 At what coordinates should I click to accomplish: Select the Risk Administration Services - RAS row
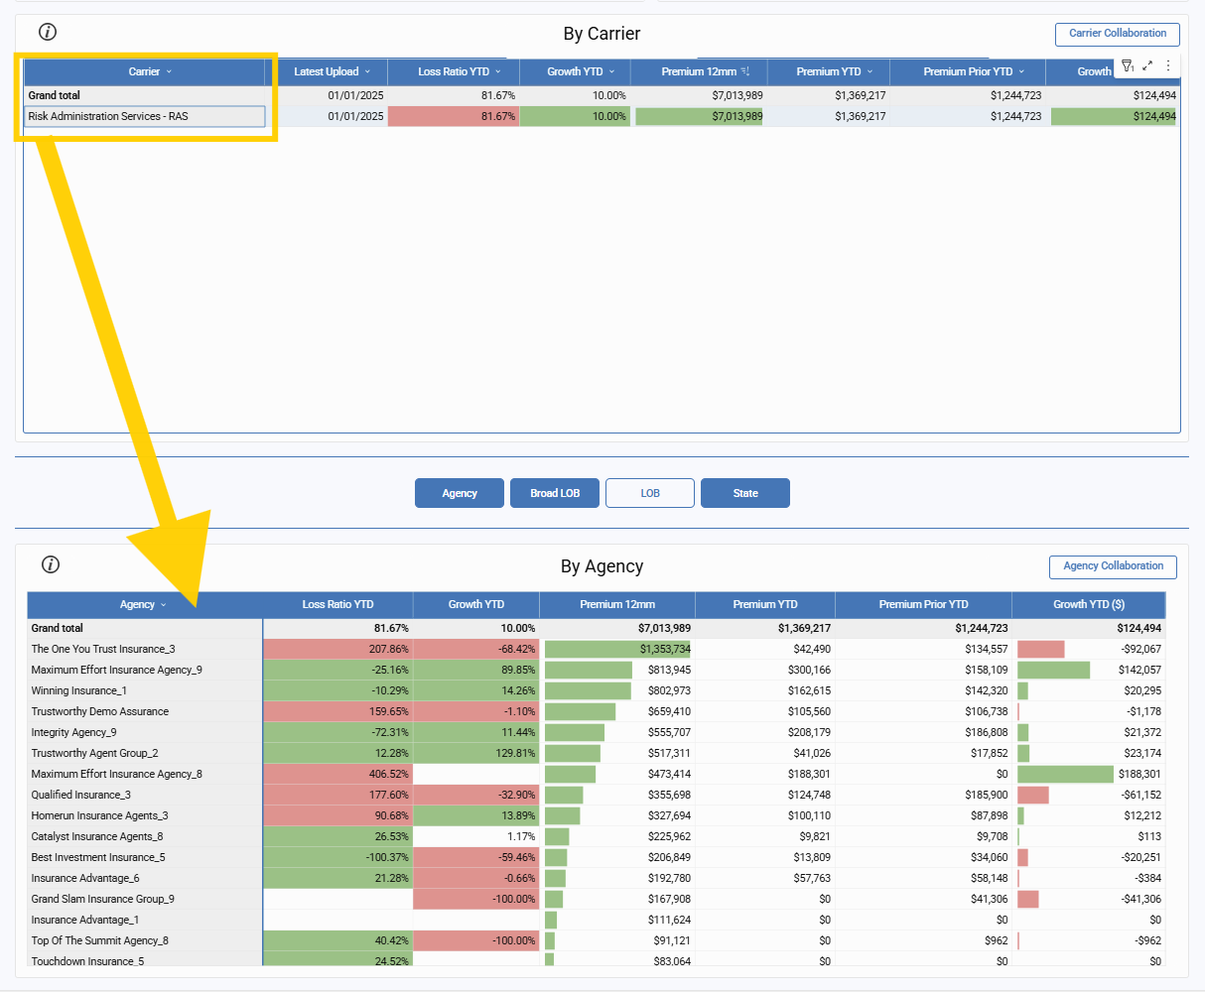click(x=145, y=116)
